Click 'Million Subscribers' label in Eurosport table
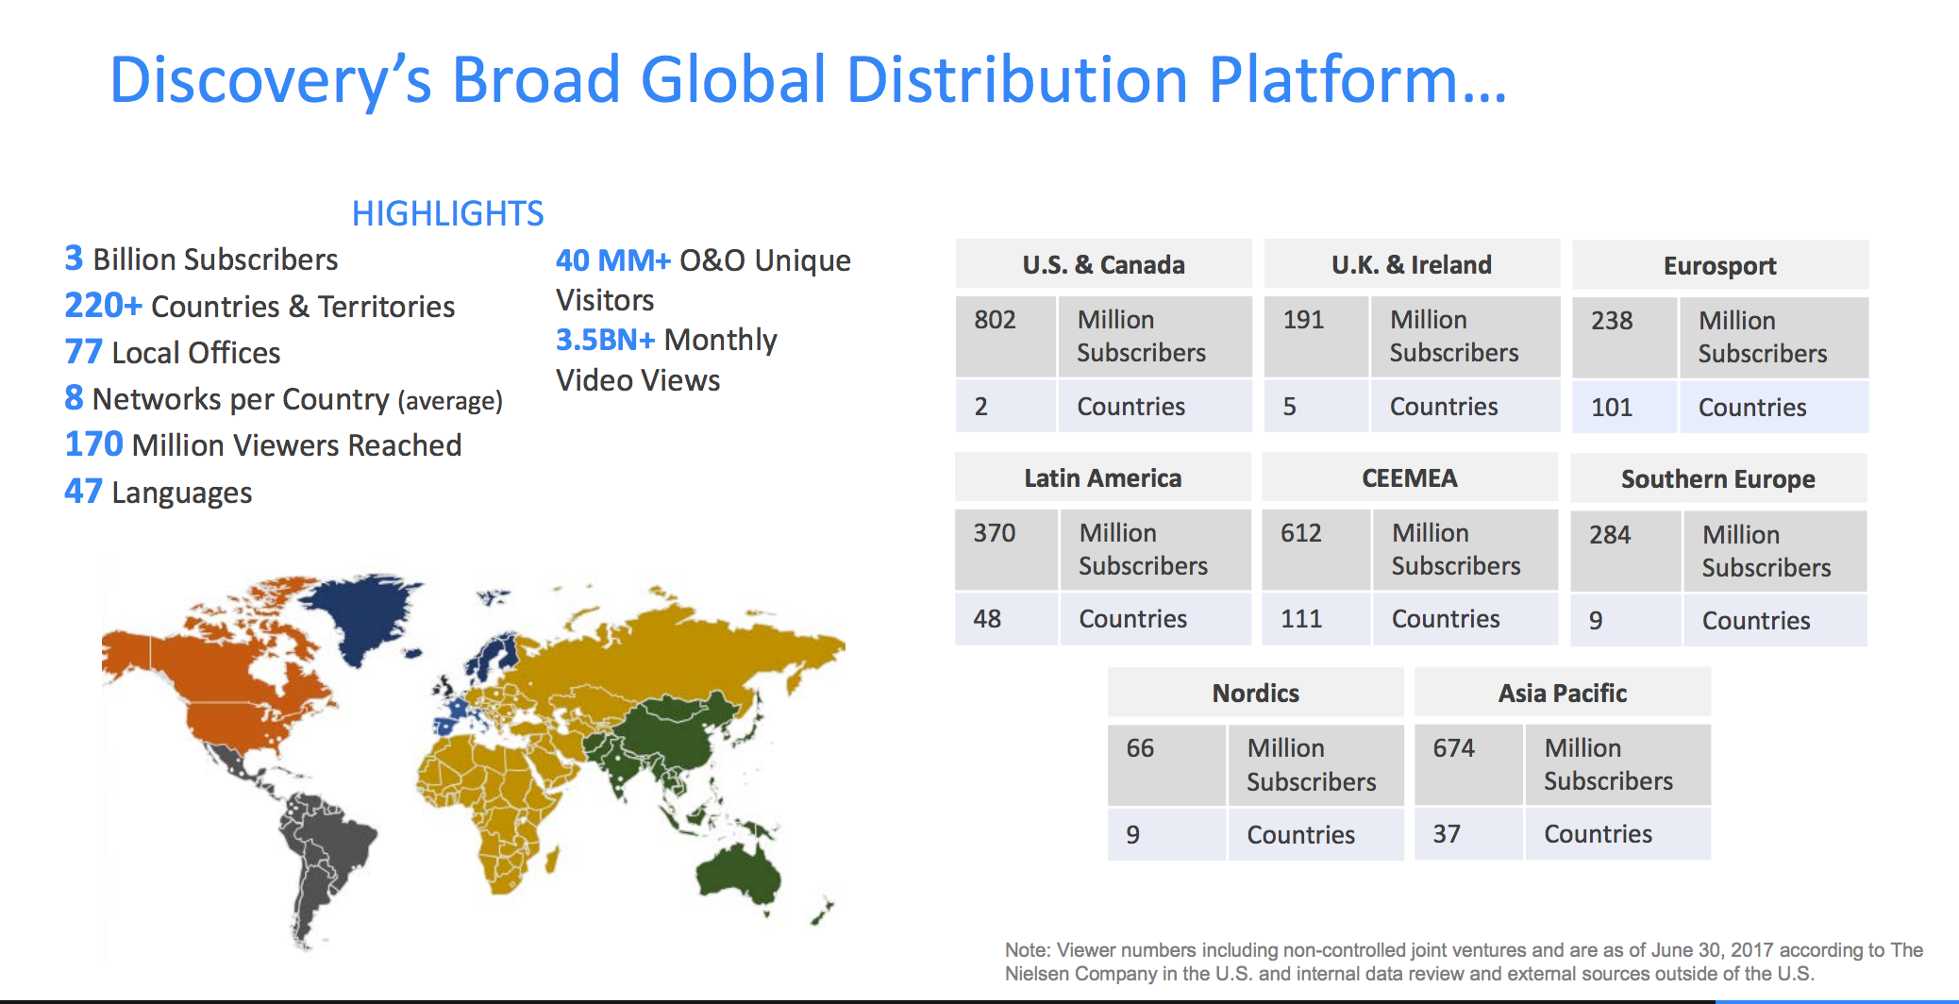 tap(1763, 337)
